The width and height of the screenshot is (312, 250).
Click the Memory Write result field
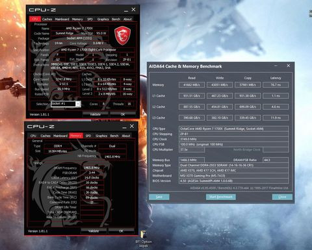pos(220,85)
